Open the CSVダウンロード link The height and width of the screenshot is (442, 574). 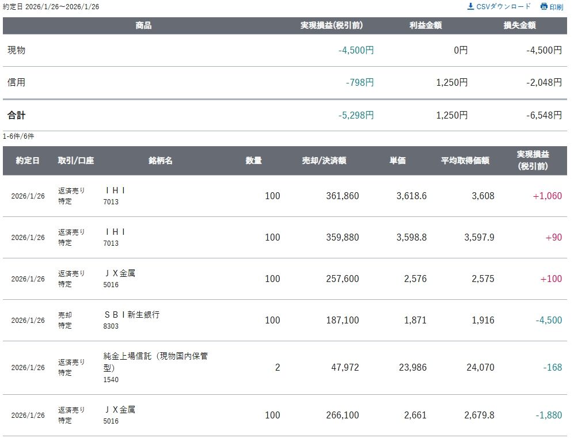click(x=503, y=6)
